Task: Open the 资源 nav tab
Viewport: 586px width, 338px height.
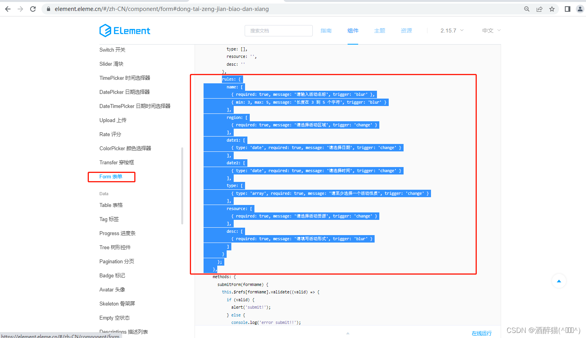Action: click(x=406, y=31)
